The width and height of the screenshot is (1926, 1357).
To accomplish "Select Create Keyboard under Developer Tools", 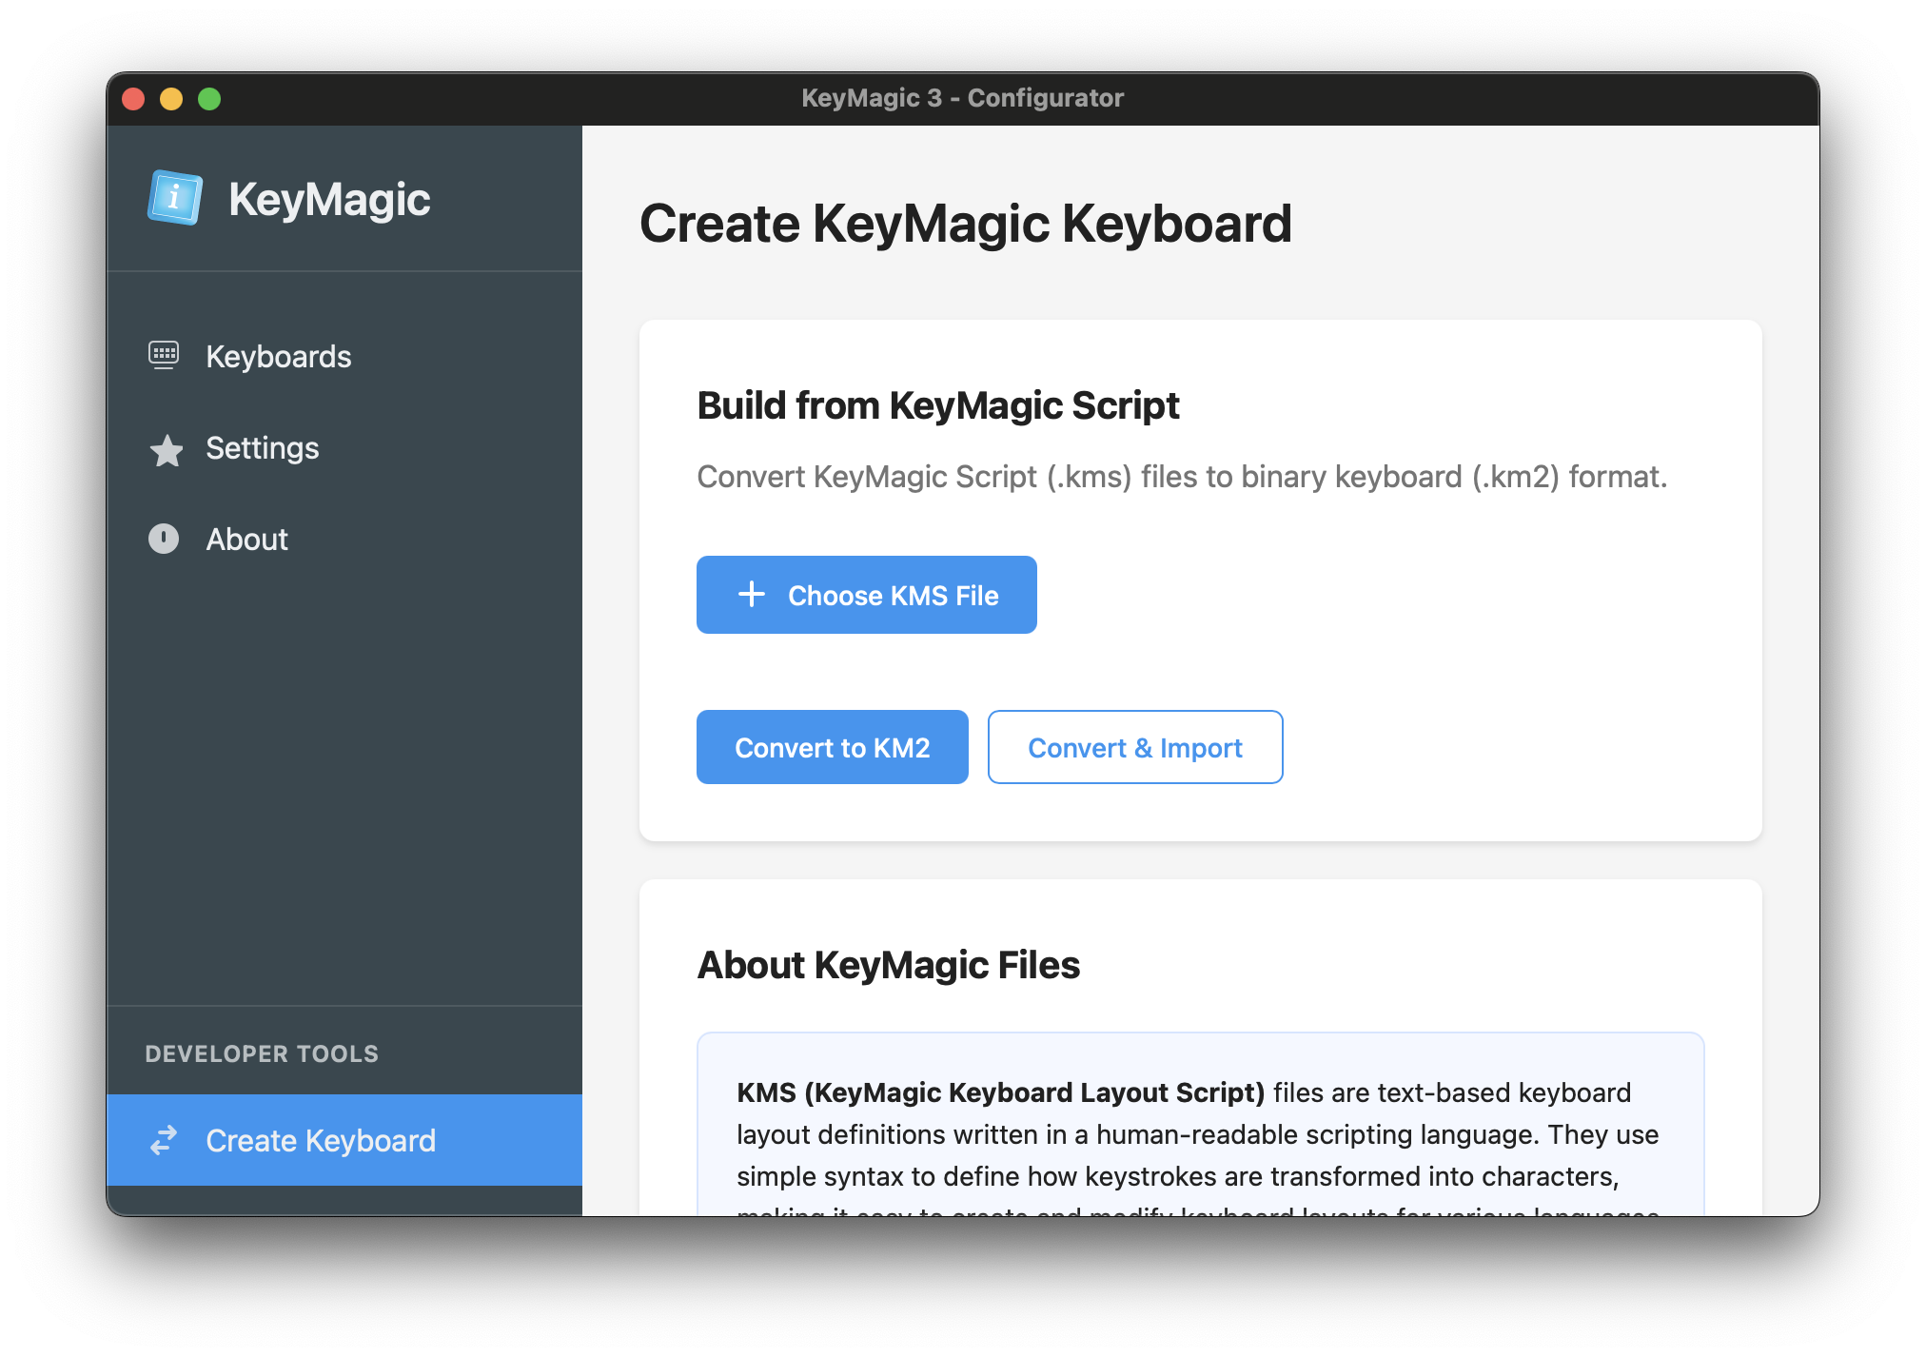I will point(321,1139).
